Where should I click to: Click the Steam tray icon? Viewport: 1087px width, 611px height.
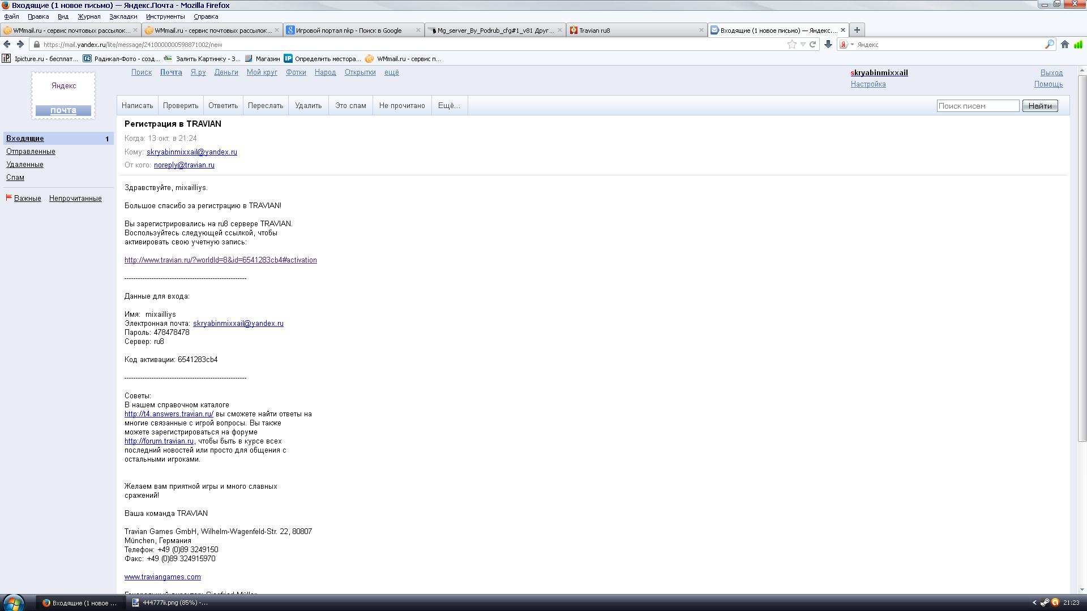(1045, 603)
